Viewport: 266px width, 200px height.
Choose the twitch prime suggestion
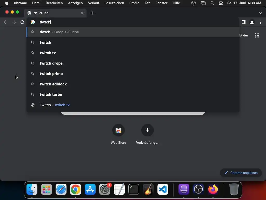133,74
